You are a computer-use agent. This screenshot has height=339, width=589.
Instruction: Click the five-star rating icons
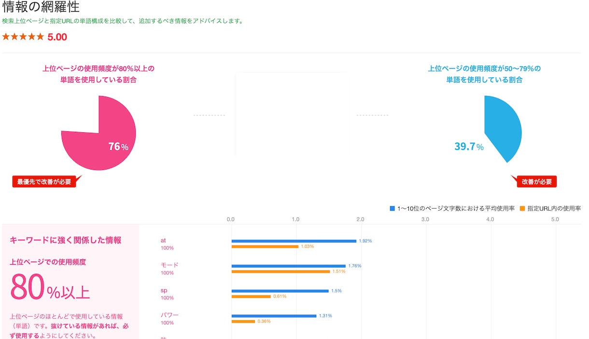point(23,37)
